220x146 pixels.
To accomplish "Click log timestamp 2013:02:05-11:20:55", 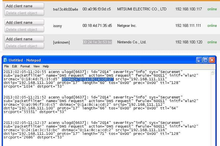I will click(x=25, y=72).
